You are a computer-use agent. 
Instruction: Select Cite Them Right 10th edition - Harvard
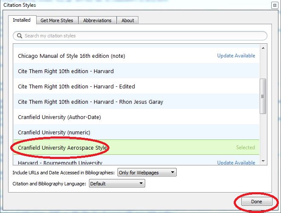click(66, 71)
